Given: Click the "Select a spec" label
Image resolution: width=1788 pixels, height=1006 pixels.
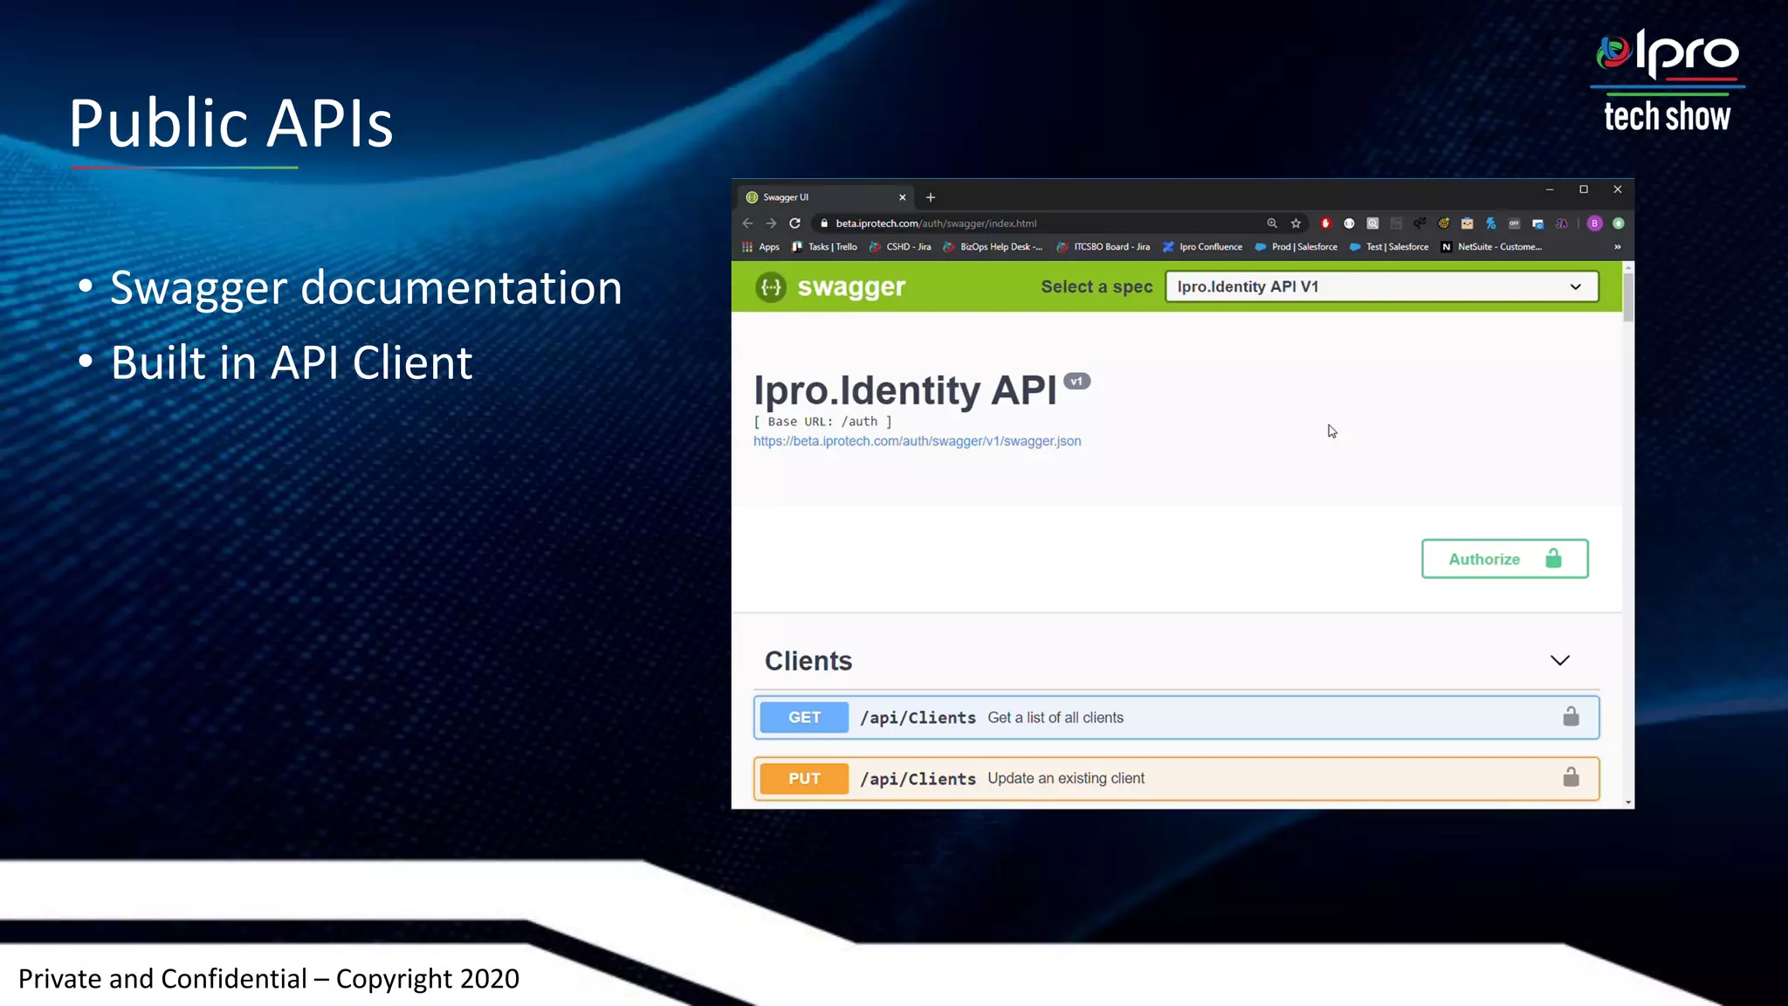Looking at the screenshot, I should pyautogui.click(x=1097, y=286).
